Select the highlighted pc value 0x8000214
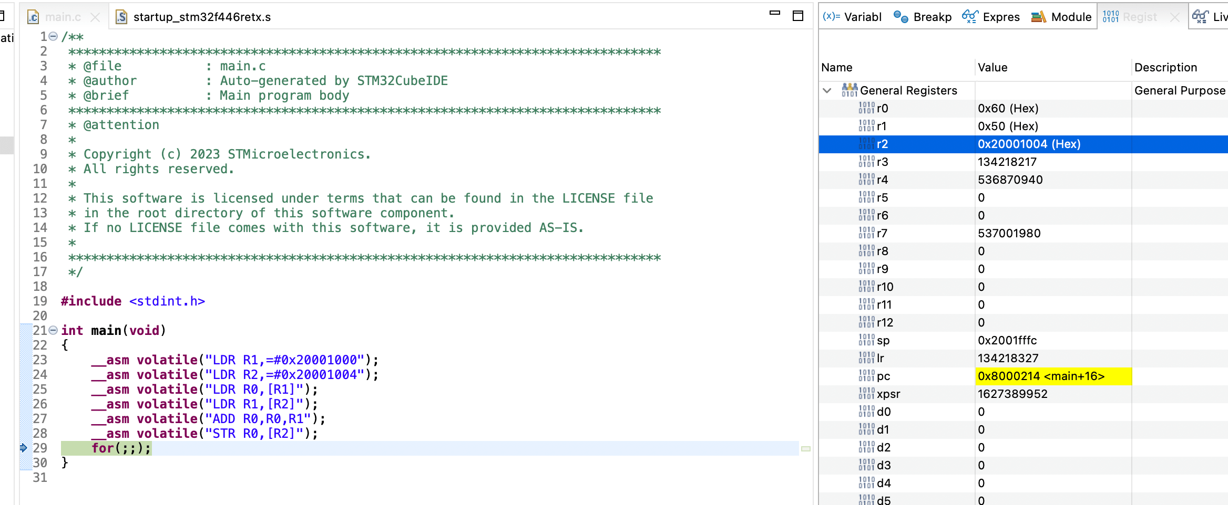1228x505 pixels. point(1053,376)
